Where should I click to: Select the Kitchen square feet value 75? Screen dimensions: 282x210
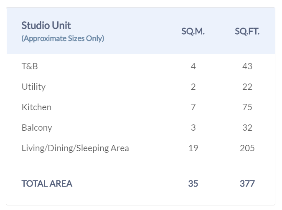pyautogui.click(x=247, y=107)
